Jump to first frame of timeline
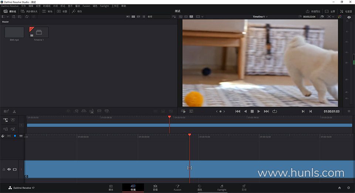 (237, 111)
